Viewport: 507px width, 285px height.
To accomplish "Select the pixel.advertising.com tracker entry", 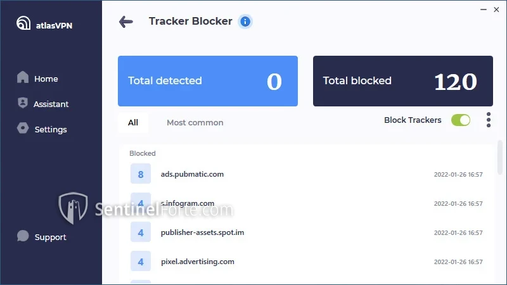I will [198, 262].
